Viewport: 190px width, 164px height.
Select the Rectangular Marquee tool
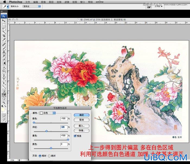coord(4,25)
